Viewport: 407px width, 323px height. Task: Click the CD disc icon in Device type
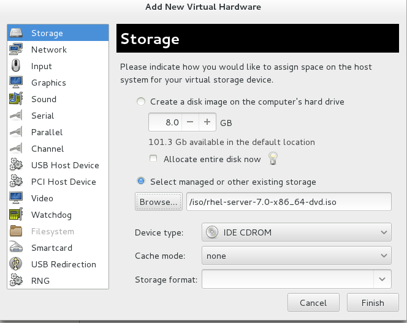click(x=212, y=232)
